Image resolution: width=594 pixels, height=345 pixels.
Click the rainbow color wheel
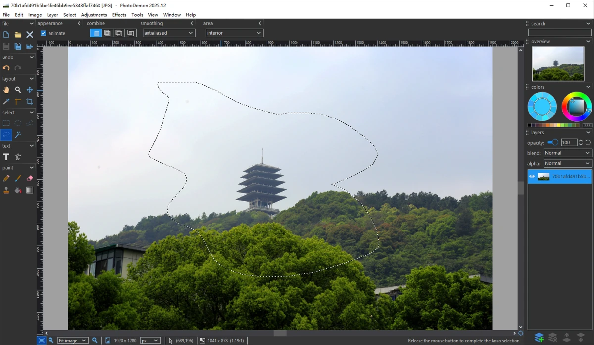pos(576,107)
